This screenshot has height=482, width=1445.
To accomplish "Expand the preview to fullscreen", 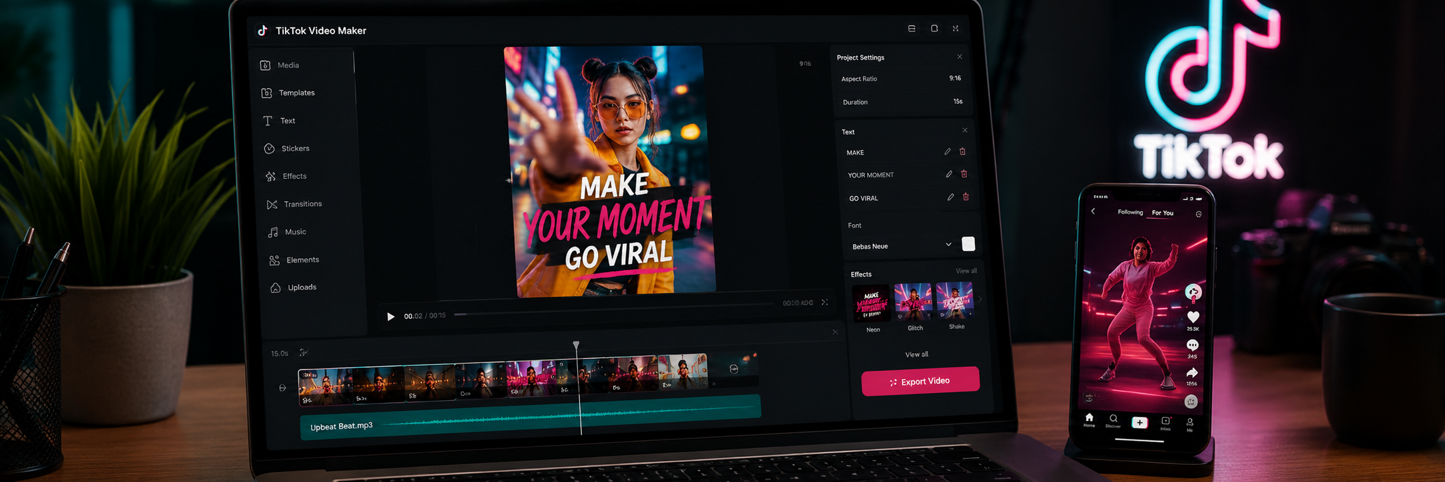I will [824, 302].
